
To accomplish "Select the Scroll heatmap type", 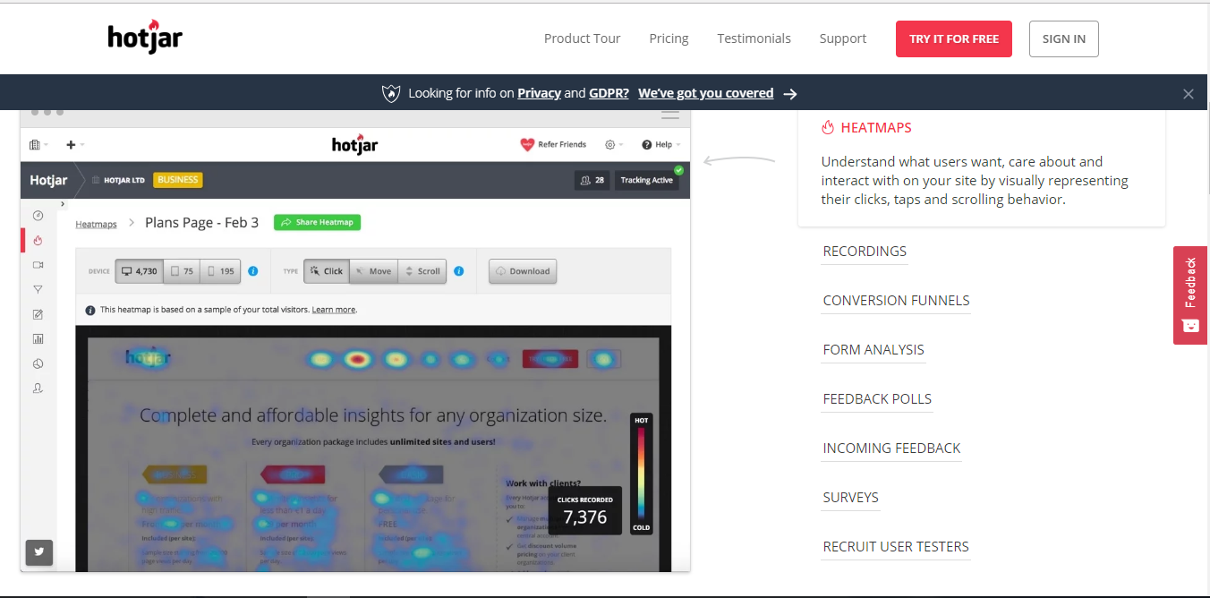I will [422, 271].
